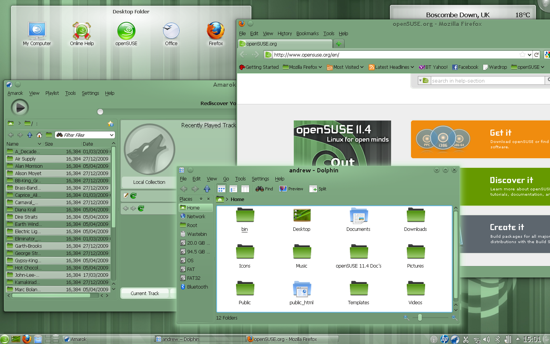Click the forward arrow in Amarok file browser

[x=20, y=135]
